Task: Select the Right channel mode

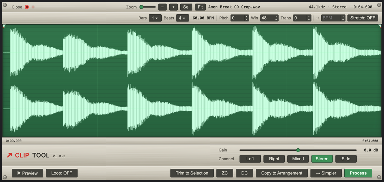Action: coord(274,159)
